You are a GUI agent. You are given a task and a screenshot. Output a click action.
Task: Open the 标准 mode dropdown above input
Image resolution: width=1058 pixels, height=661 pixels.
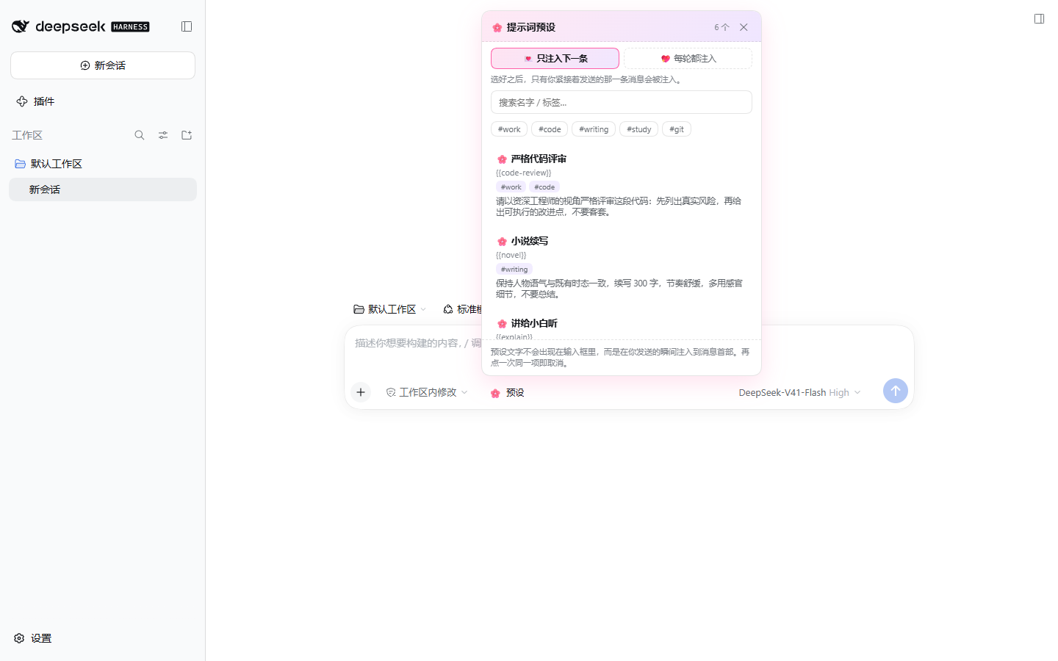point(461,309)
